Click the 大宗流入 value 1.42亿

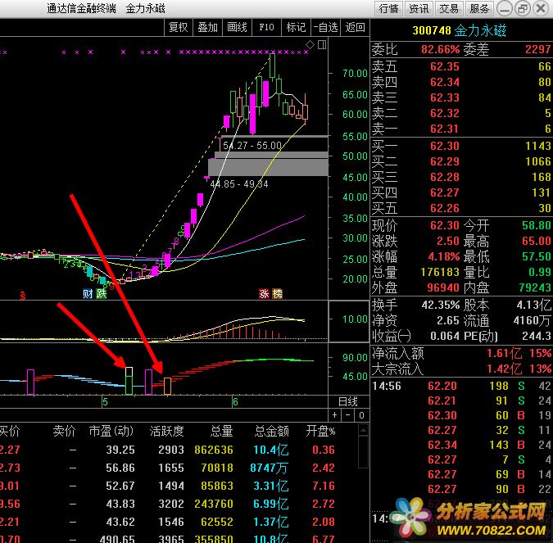pyautogui.click(x=505, y=369)
